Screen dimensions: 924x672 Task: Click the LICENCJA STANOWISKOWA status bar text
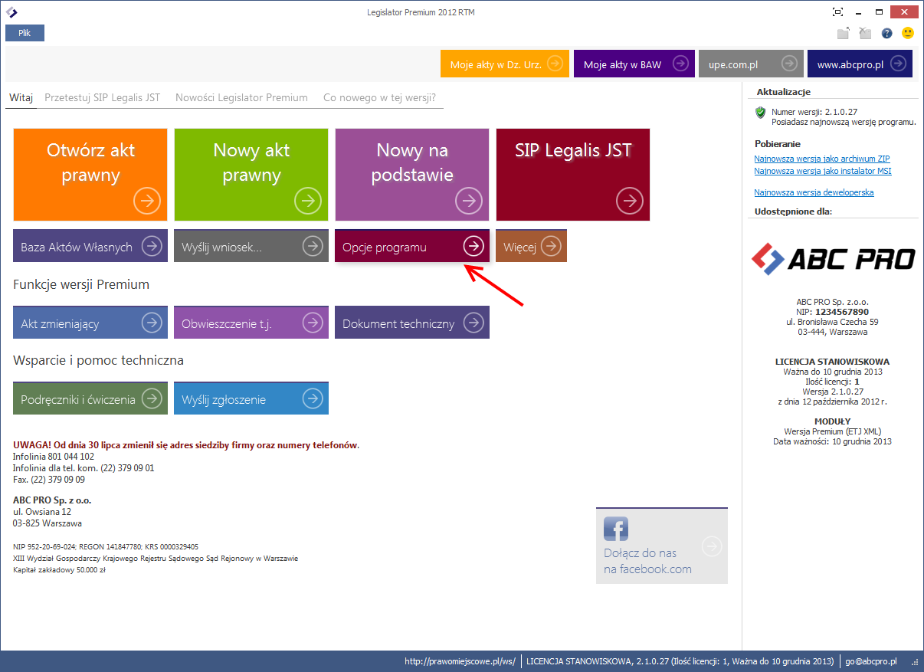[x=680, y=661]
